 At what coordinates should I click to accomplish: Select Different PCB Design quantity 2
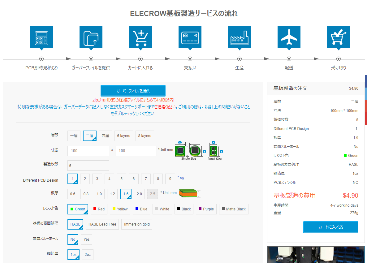(x=85, y=179)
